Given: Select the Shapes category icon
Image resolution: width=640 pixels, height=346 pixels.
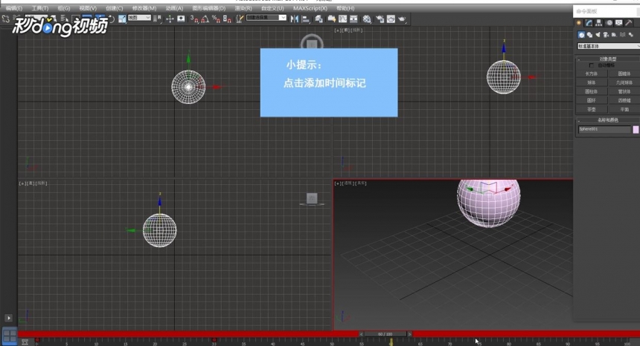Looking at the screenshot, I should [x=589, y=35].
